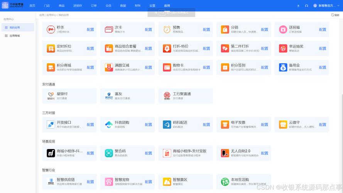Click the 工行聚富通 bank icon
The width and height of the screenshot is (343, 193).
pyautogui.click(x=167, y=96)
